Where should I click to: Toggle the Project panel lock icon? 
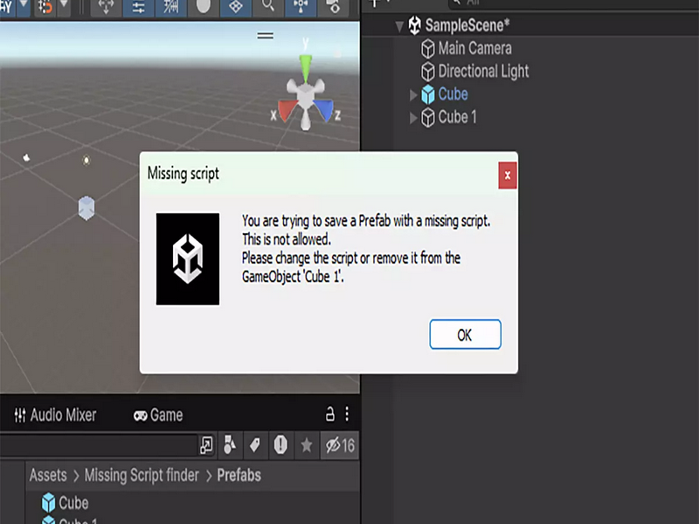tap(330, 414)
